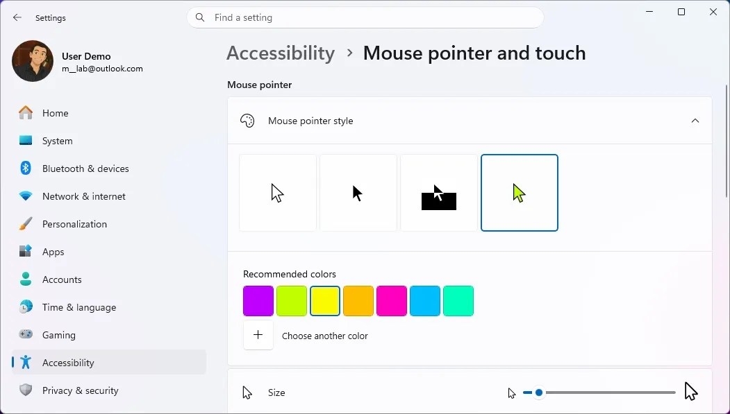Click the small cursor icon left of slider
The height and width of the screenshot is (414, 730).
tap(512, 393)
